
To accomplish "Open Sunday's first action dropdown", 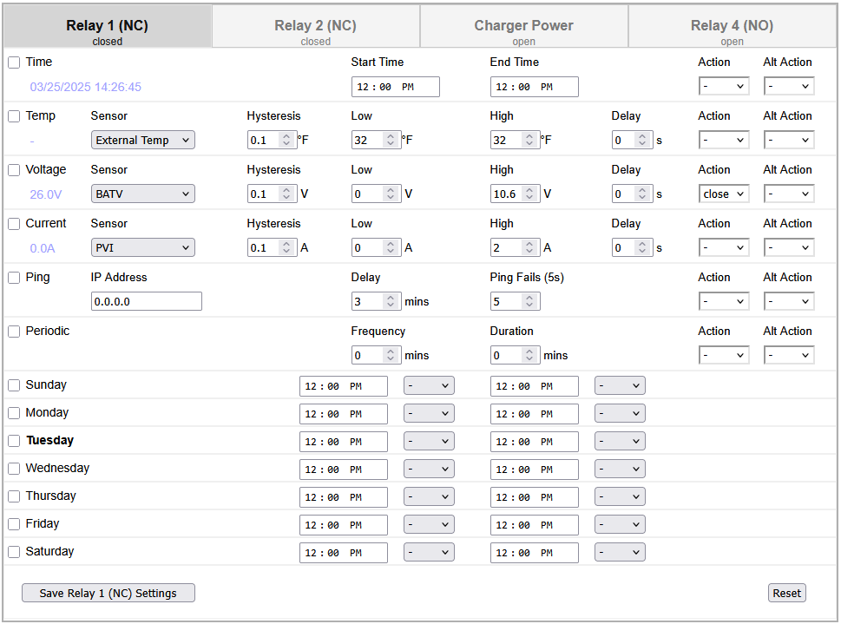I will pyautogui.click(x=429, y=385).
